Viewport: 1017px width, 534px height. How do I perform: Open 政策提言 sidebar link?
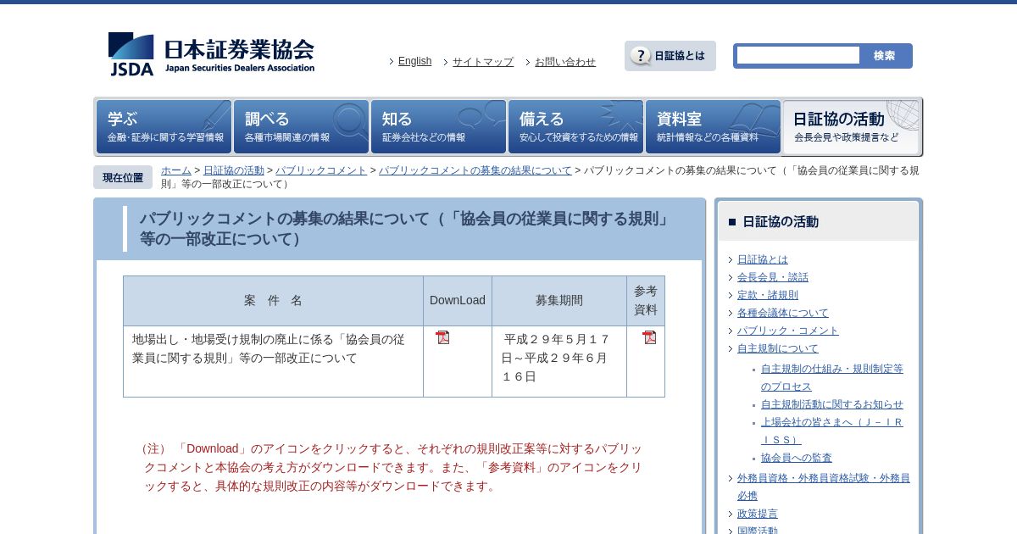click(758, 514)
